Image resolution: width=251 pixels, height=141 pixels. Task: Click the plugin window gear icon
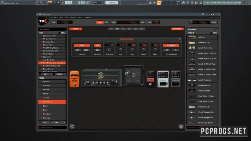[x=40, y=14]
